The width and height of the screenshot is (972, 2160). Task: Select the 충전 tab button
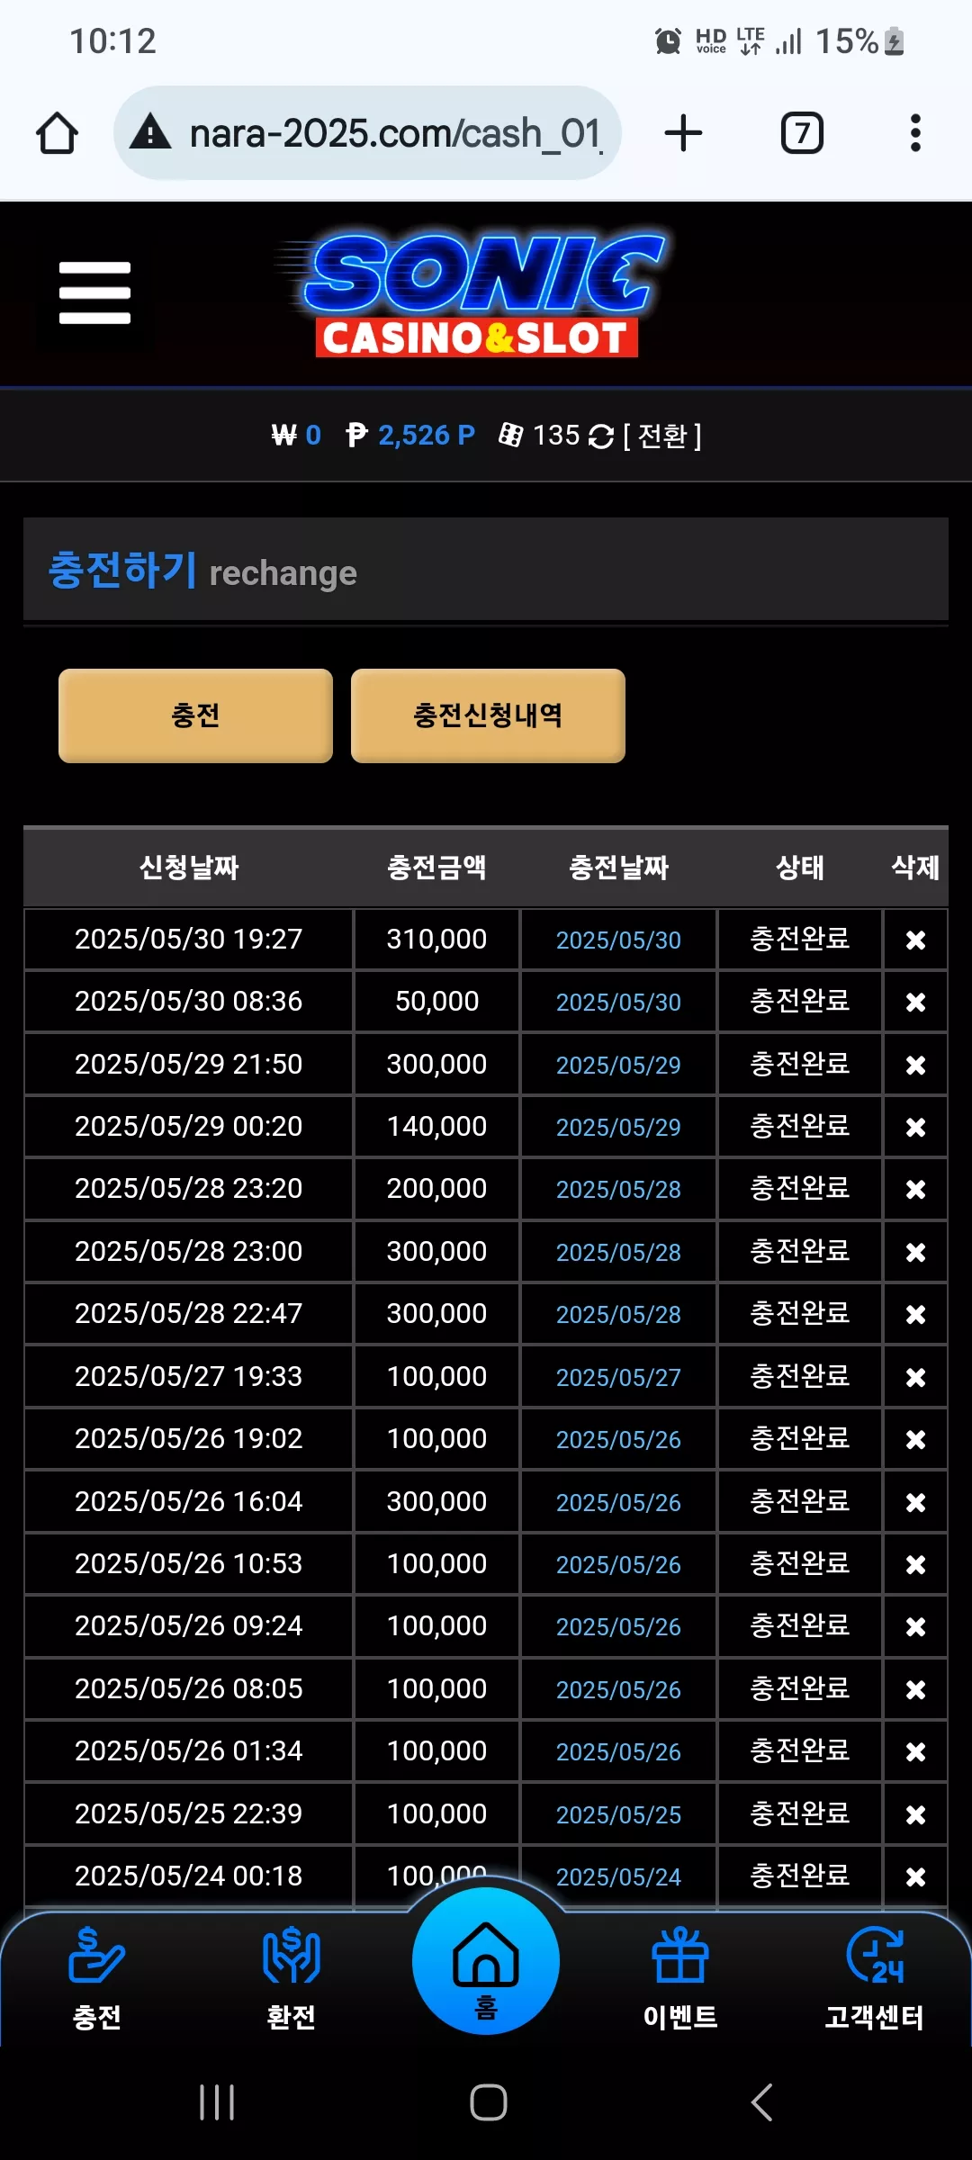195,715
